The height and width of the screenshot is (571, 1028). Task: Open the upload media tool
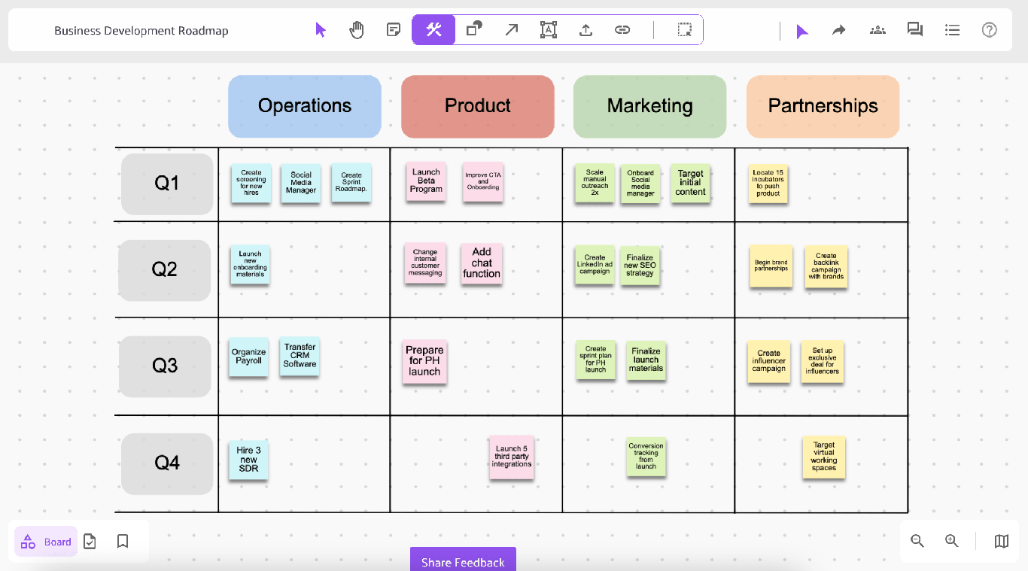click(x=585, y=29)
